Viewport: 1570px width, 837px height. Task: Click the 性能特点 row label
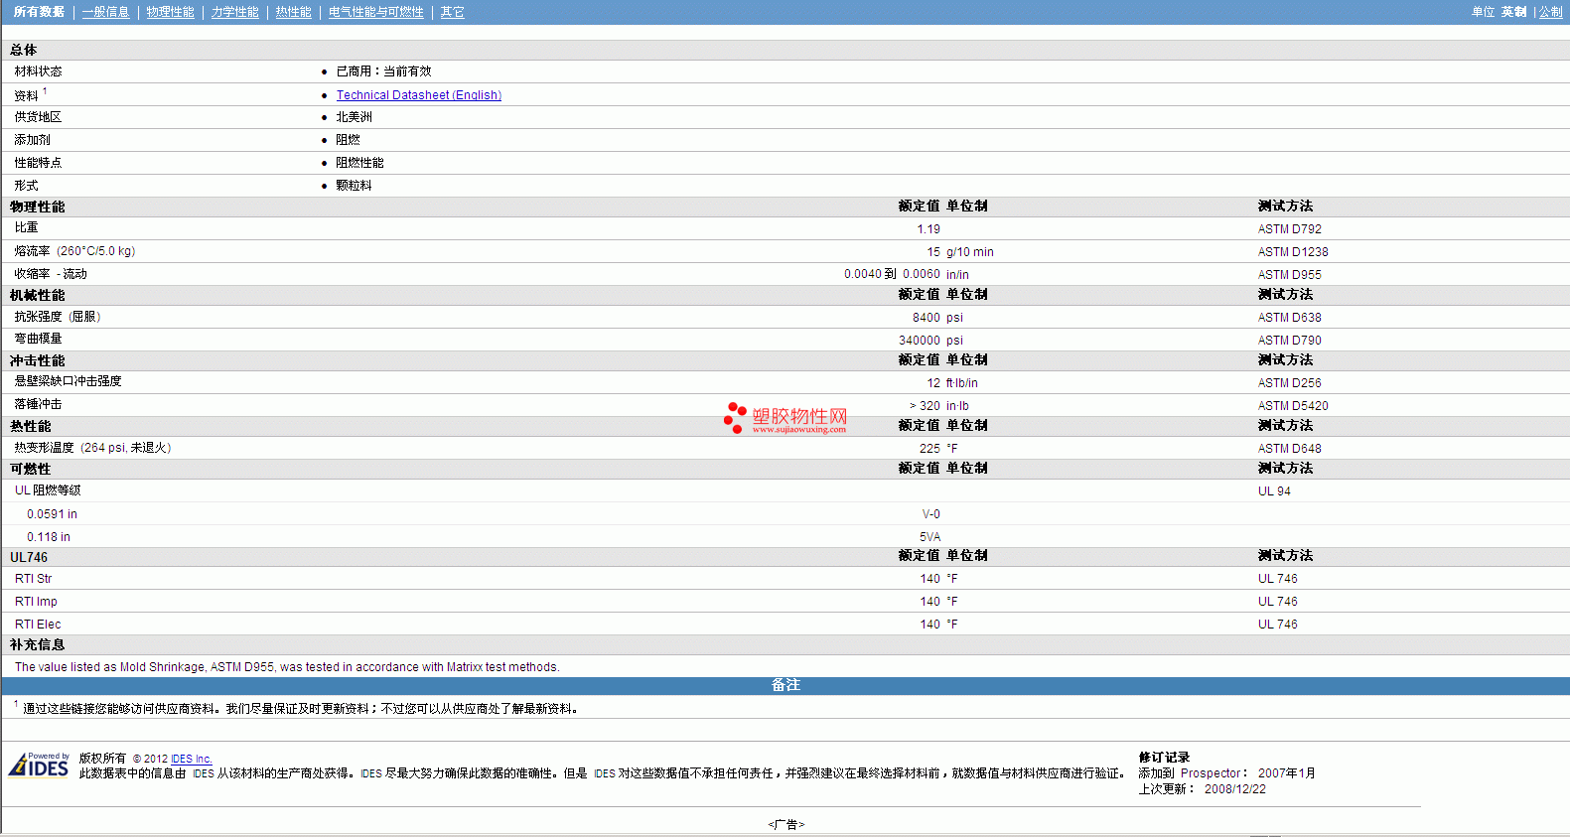click(38, 163)
